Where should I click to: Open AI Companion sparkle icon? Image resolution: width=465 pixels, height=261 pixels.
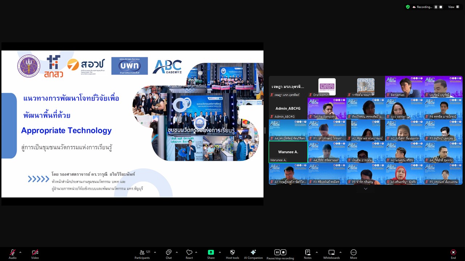(x=253, y=252)
